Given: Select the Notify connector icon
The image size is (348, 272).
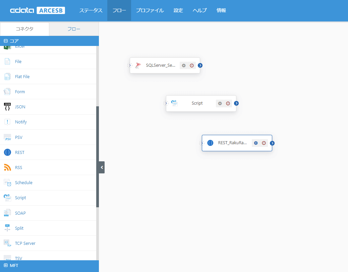Looking at the screenshot, I should tap(7, 122).
